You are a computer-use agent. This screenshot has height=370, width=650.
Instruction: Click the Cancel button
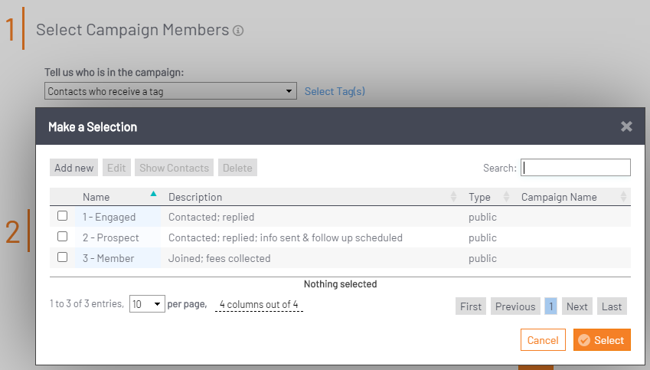pyautogui.click(x=543, y=340)
